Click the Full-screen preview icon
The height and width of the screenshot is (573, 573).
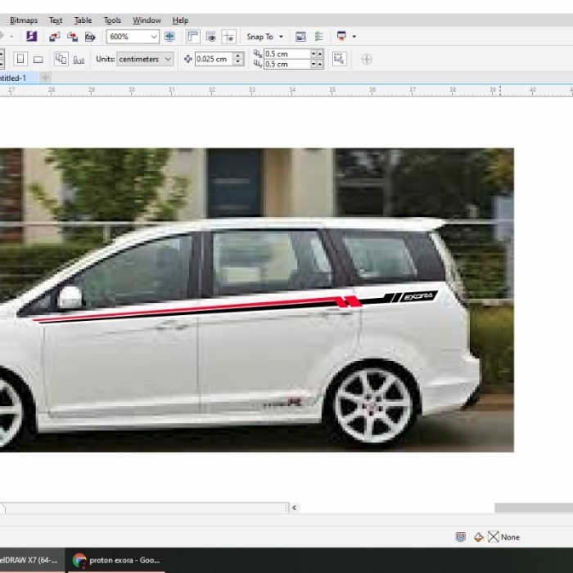(x=169, y=37)
